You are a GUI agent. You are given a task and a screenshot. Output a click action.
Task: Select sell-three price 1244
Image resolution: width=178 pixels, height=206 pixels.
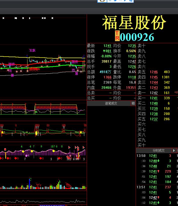[x=154, y=82]
